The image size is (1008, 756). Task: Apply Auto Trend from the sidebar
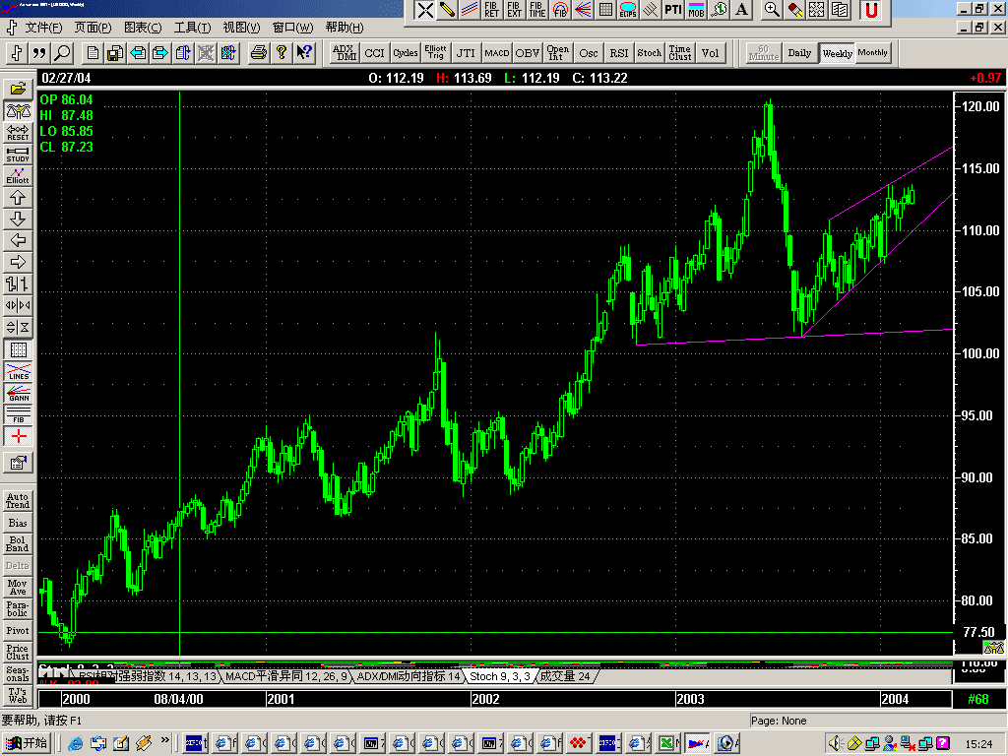click(18, 501)
